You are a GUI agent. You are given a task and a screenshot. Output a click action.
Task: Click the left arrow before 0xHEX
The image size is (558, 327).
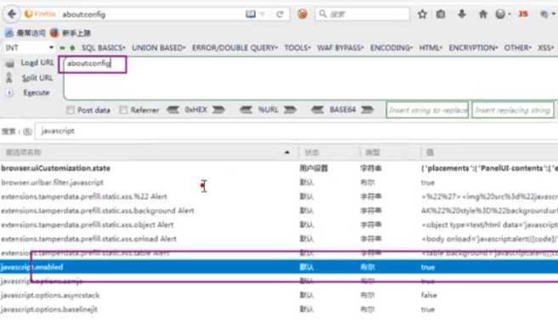click(173, 110)
